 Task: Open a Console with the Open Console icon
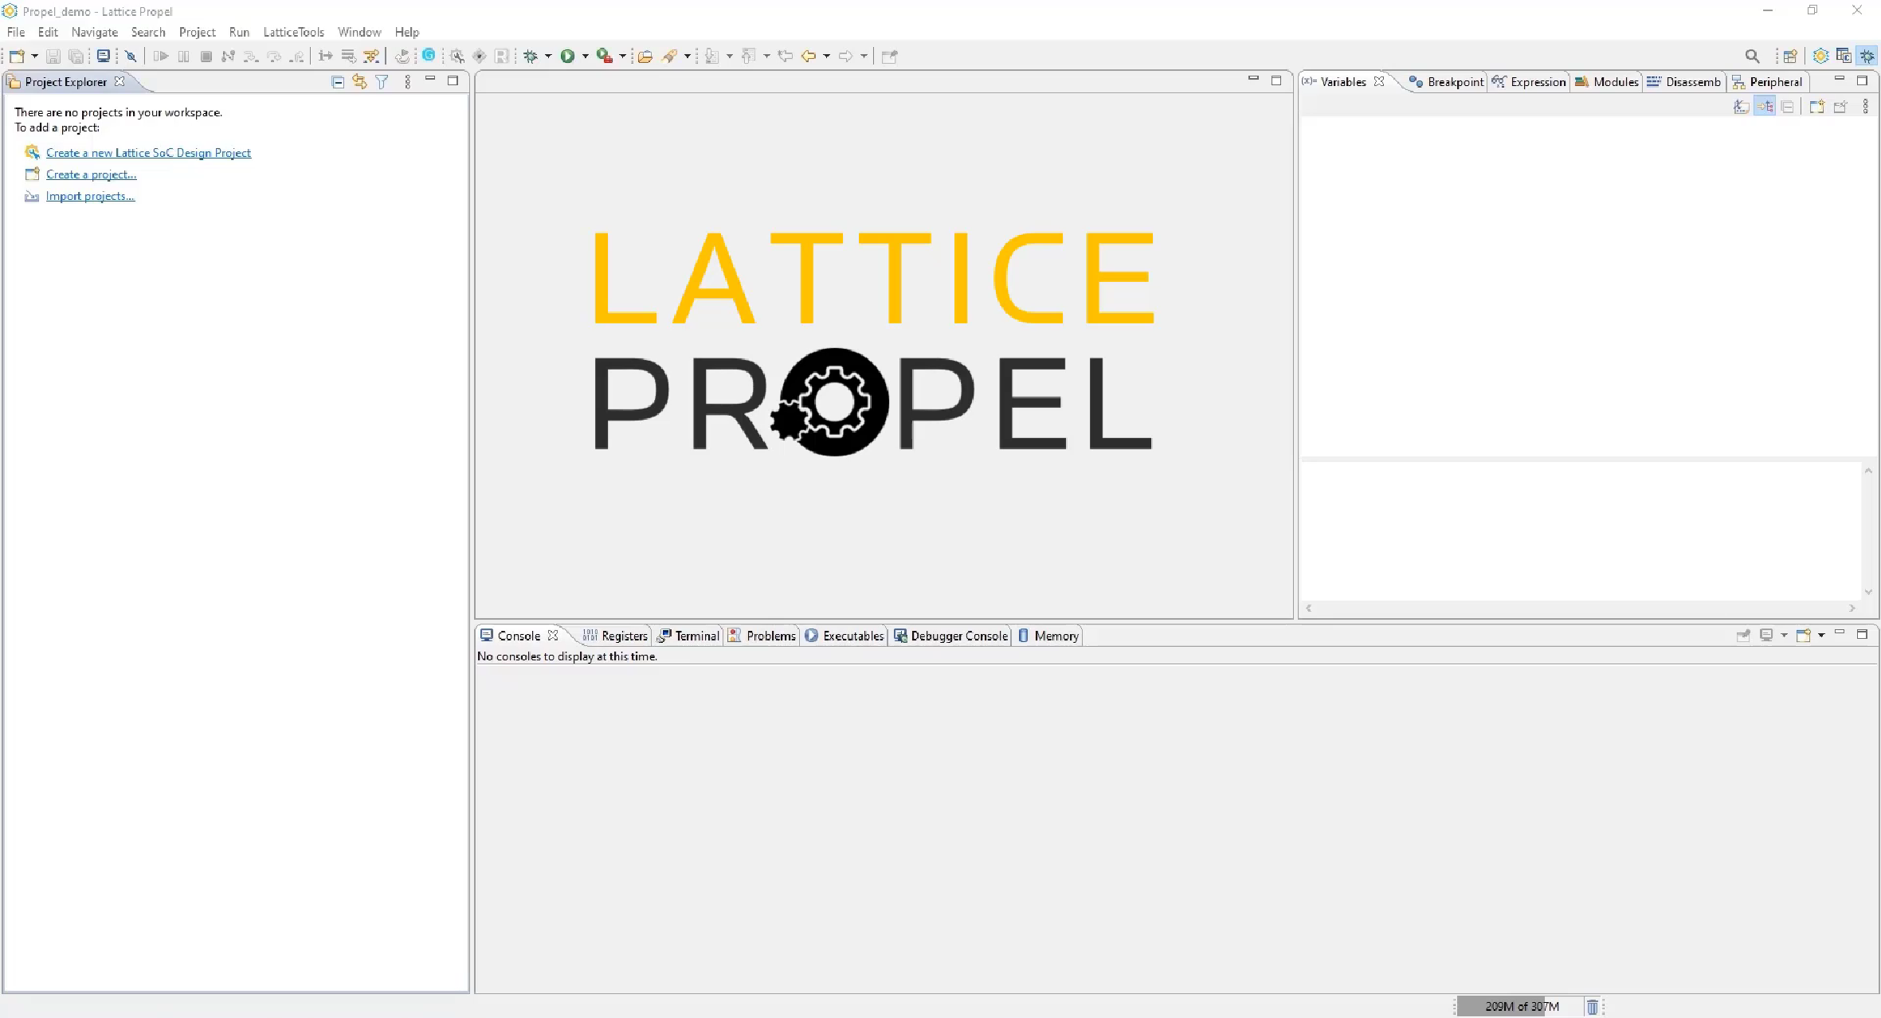(x=1806, y=635)
